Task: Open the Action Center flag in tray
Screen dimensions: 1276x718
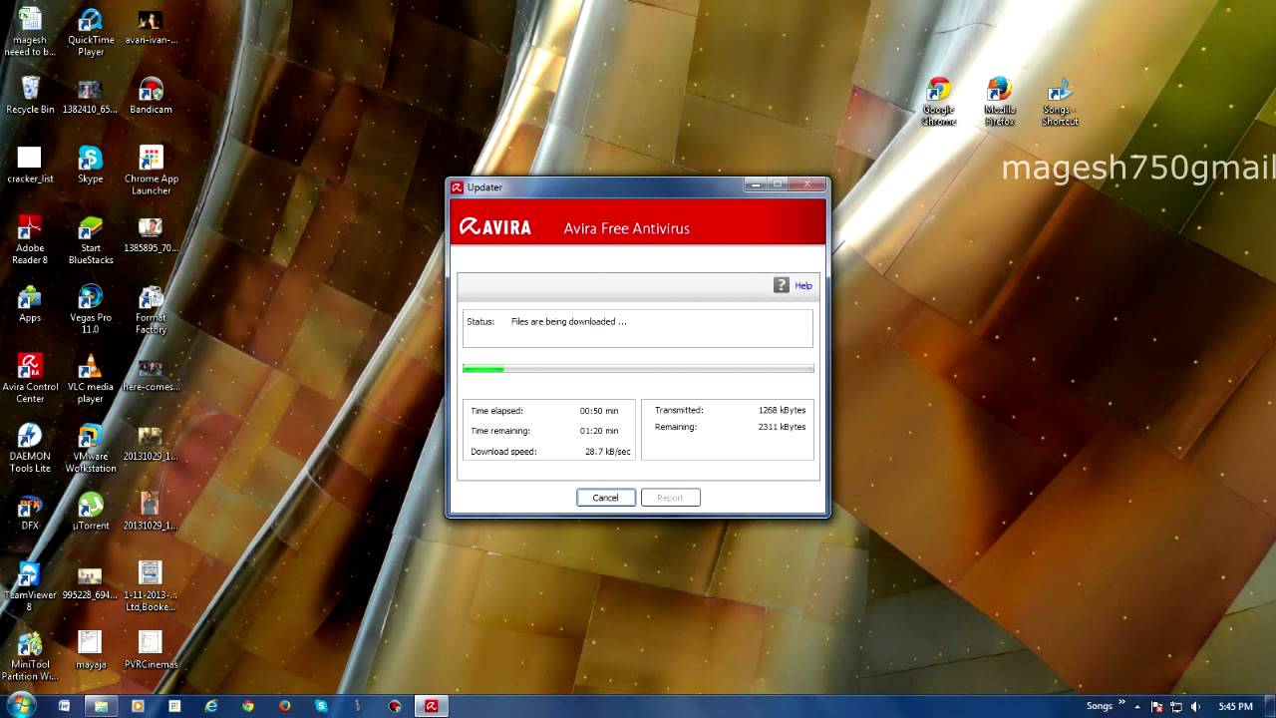Action: coord(1158,707)
